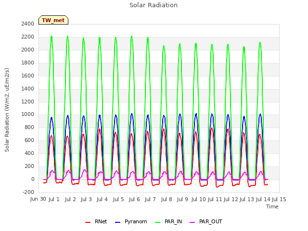Toggle the Pyranom legend entry
Image resolution: width=308 pixels, height=231 pixels.
[x=131, y=221]
